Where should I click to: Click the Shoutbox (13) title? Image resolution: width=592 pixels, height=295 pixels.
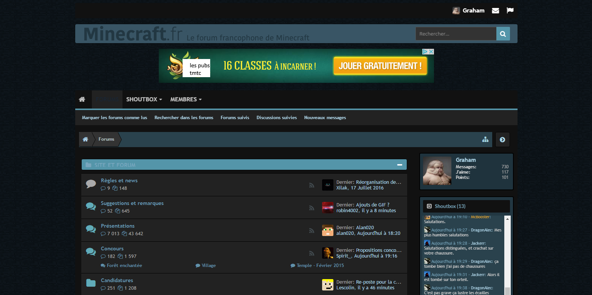pos(450,206)
